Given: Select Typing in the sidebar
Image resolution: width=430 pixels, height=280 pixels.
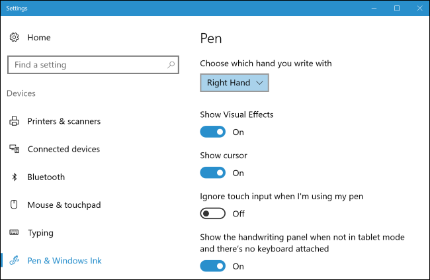Looking at the screenshot, I should [40, 233].
